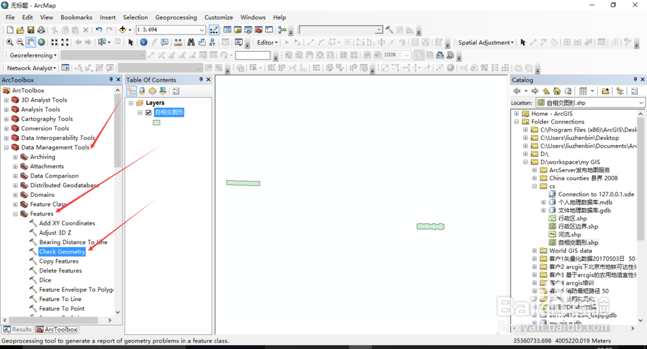The height and width of the screenshot is (349, 647).
Task: Open the map scale dropdown
Action: click(201, 30)
